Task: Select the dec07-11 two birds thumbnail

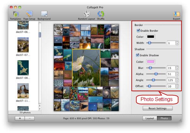Action: pos(23,91)
